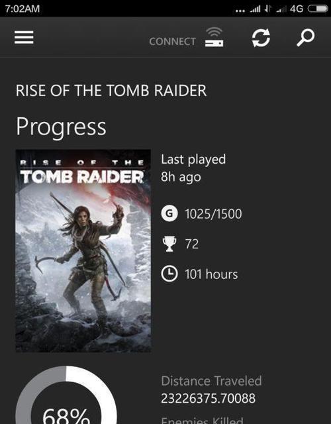Tap the 72 achievements count
The height and width of the screenshot is (424, 331).
click(x=192, y=244)
